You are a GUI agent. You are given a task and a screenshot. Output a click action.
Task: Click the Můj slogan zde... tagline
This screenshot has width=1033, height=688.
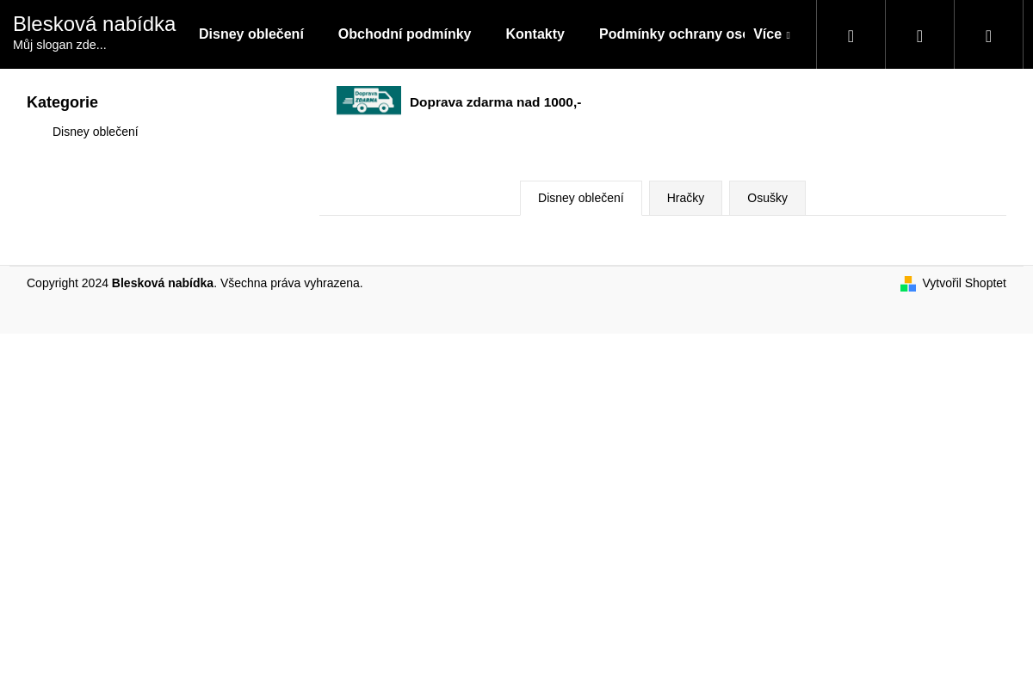(x=59, y=45)
